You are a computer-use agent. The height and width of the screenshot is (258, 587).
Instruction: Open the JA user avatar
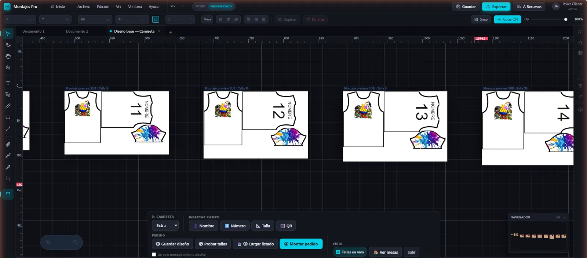[556, 6]
